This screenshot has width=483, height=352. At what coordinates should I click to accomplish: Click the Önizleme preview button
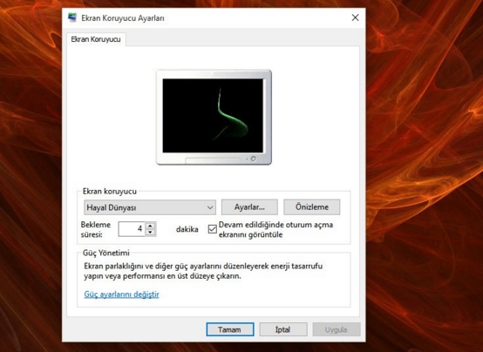point(312,207)
